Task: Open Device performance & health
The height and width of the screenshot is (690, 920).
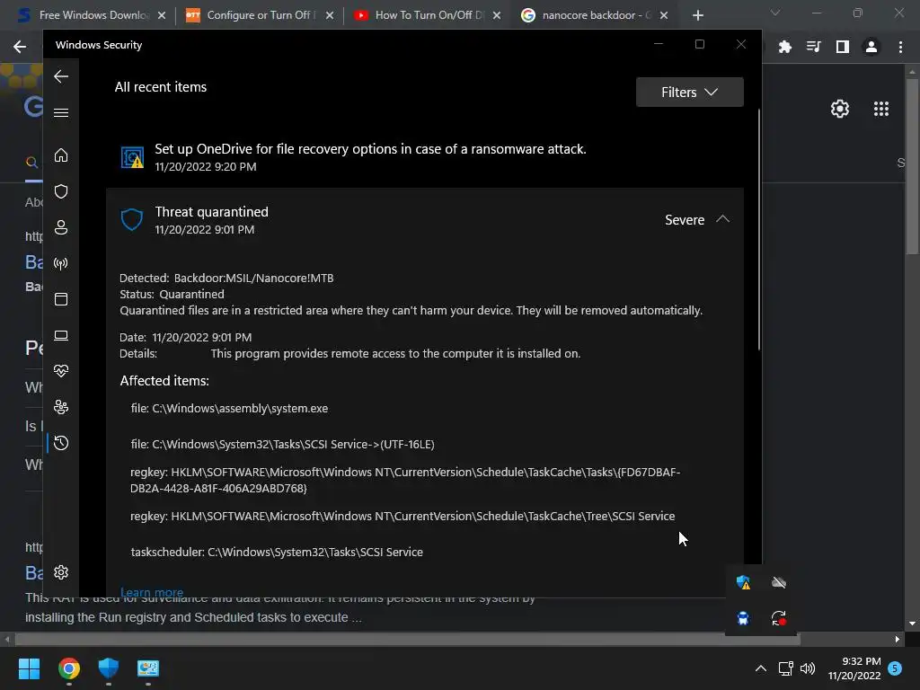Action: [x=61, y=371]
